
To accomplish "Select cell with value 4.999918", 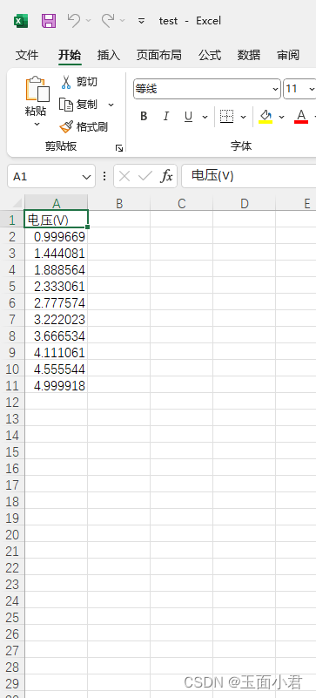I will 56,385.
